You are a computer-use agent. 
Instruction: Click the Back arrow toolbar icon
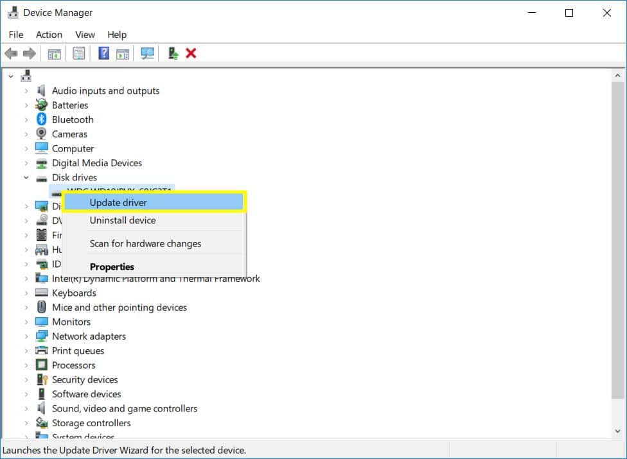pyautogui.click(x=11, y=53)
